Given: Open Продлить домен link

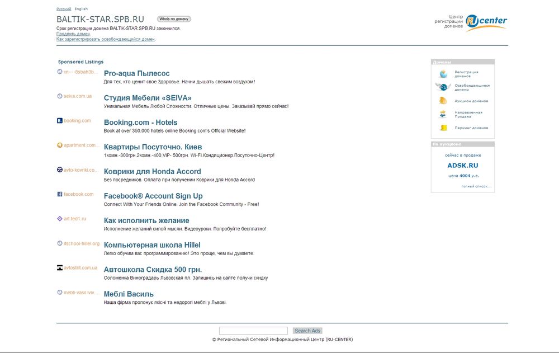Looking at the screenshot, I should pos(73,34).
